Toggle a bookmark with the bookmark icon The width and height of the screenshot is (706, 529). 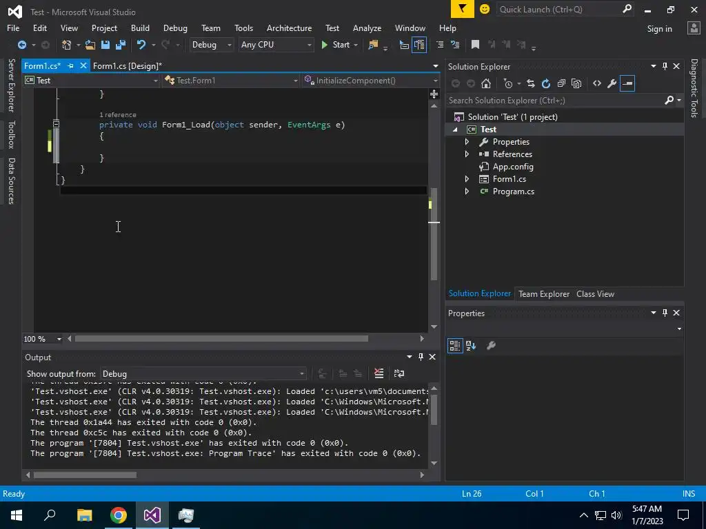click(475, 45)
